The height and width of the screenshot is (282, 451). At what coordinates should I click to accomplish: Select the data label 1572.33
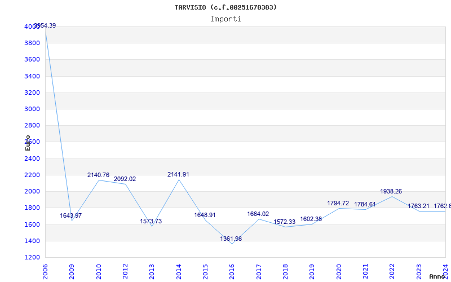point(285,222)
